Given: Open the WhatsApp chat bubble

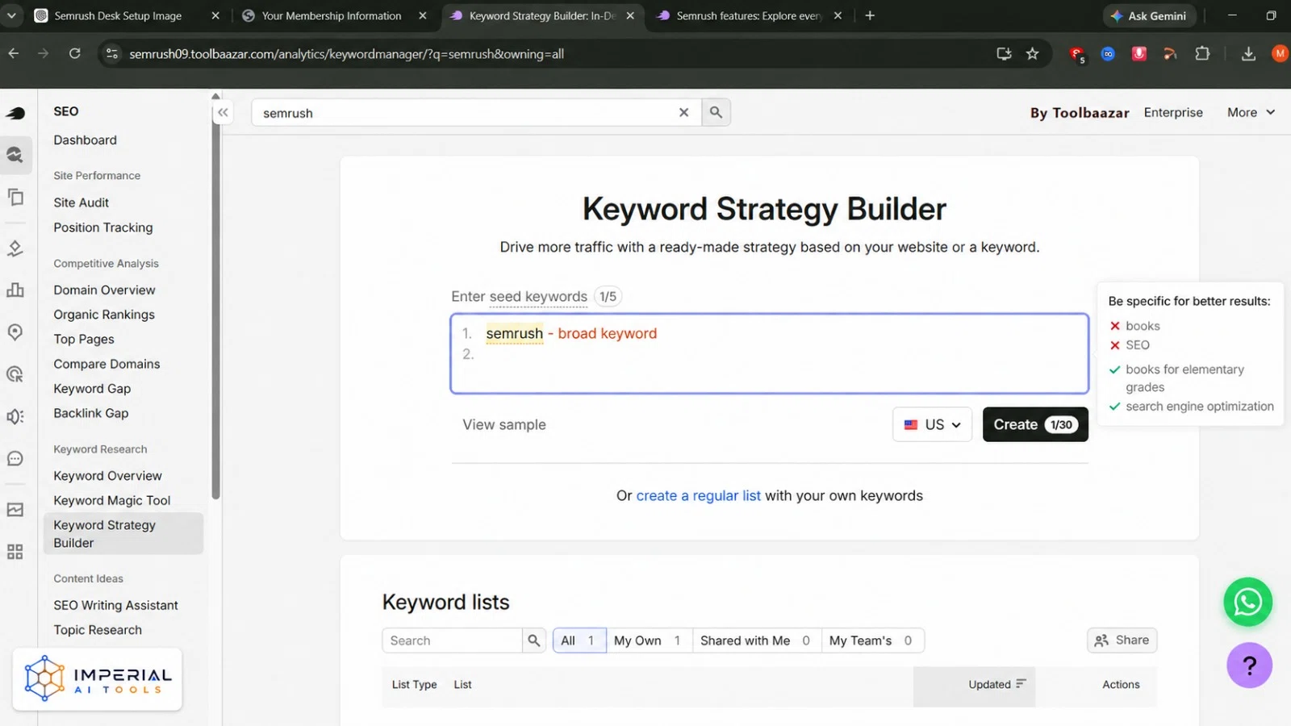Looking at the screenshot, I should point(1247,602).
